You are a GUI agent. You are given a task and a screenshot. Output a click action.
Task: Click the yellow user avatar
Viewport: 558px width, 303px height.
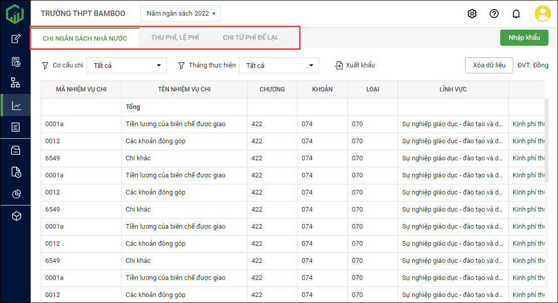point(542,14)
